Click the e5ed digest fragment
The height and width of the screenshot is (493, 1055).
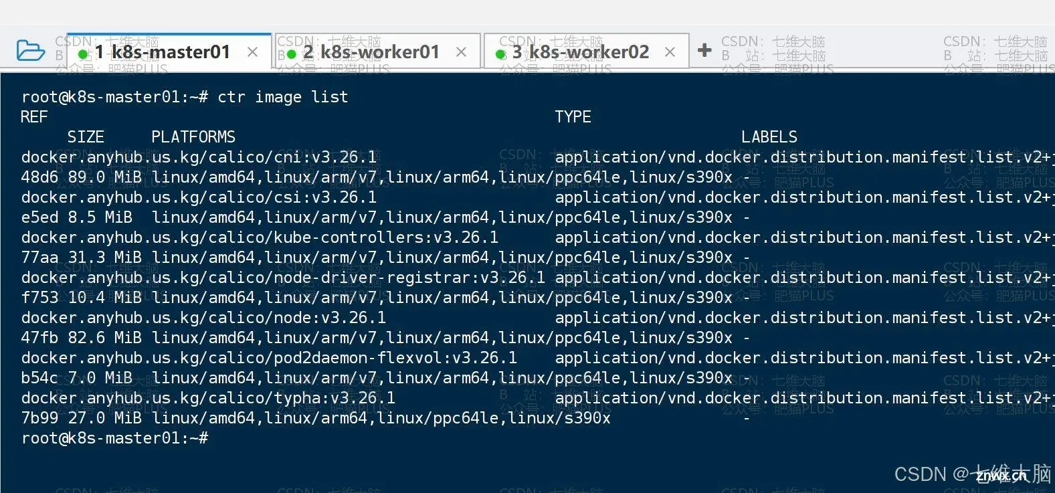[40, 217]
